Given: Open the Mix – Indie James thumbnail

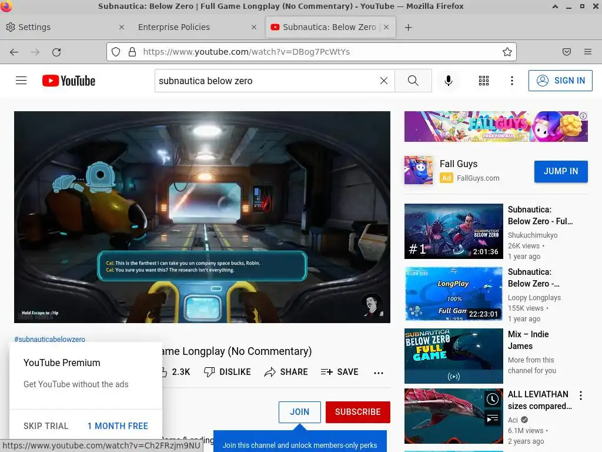Looking at the screenshot, I should [x=453, y=356].
